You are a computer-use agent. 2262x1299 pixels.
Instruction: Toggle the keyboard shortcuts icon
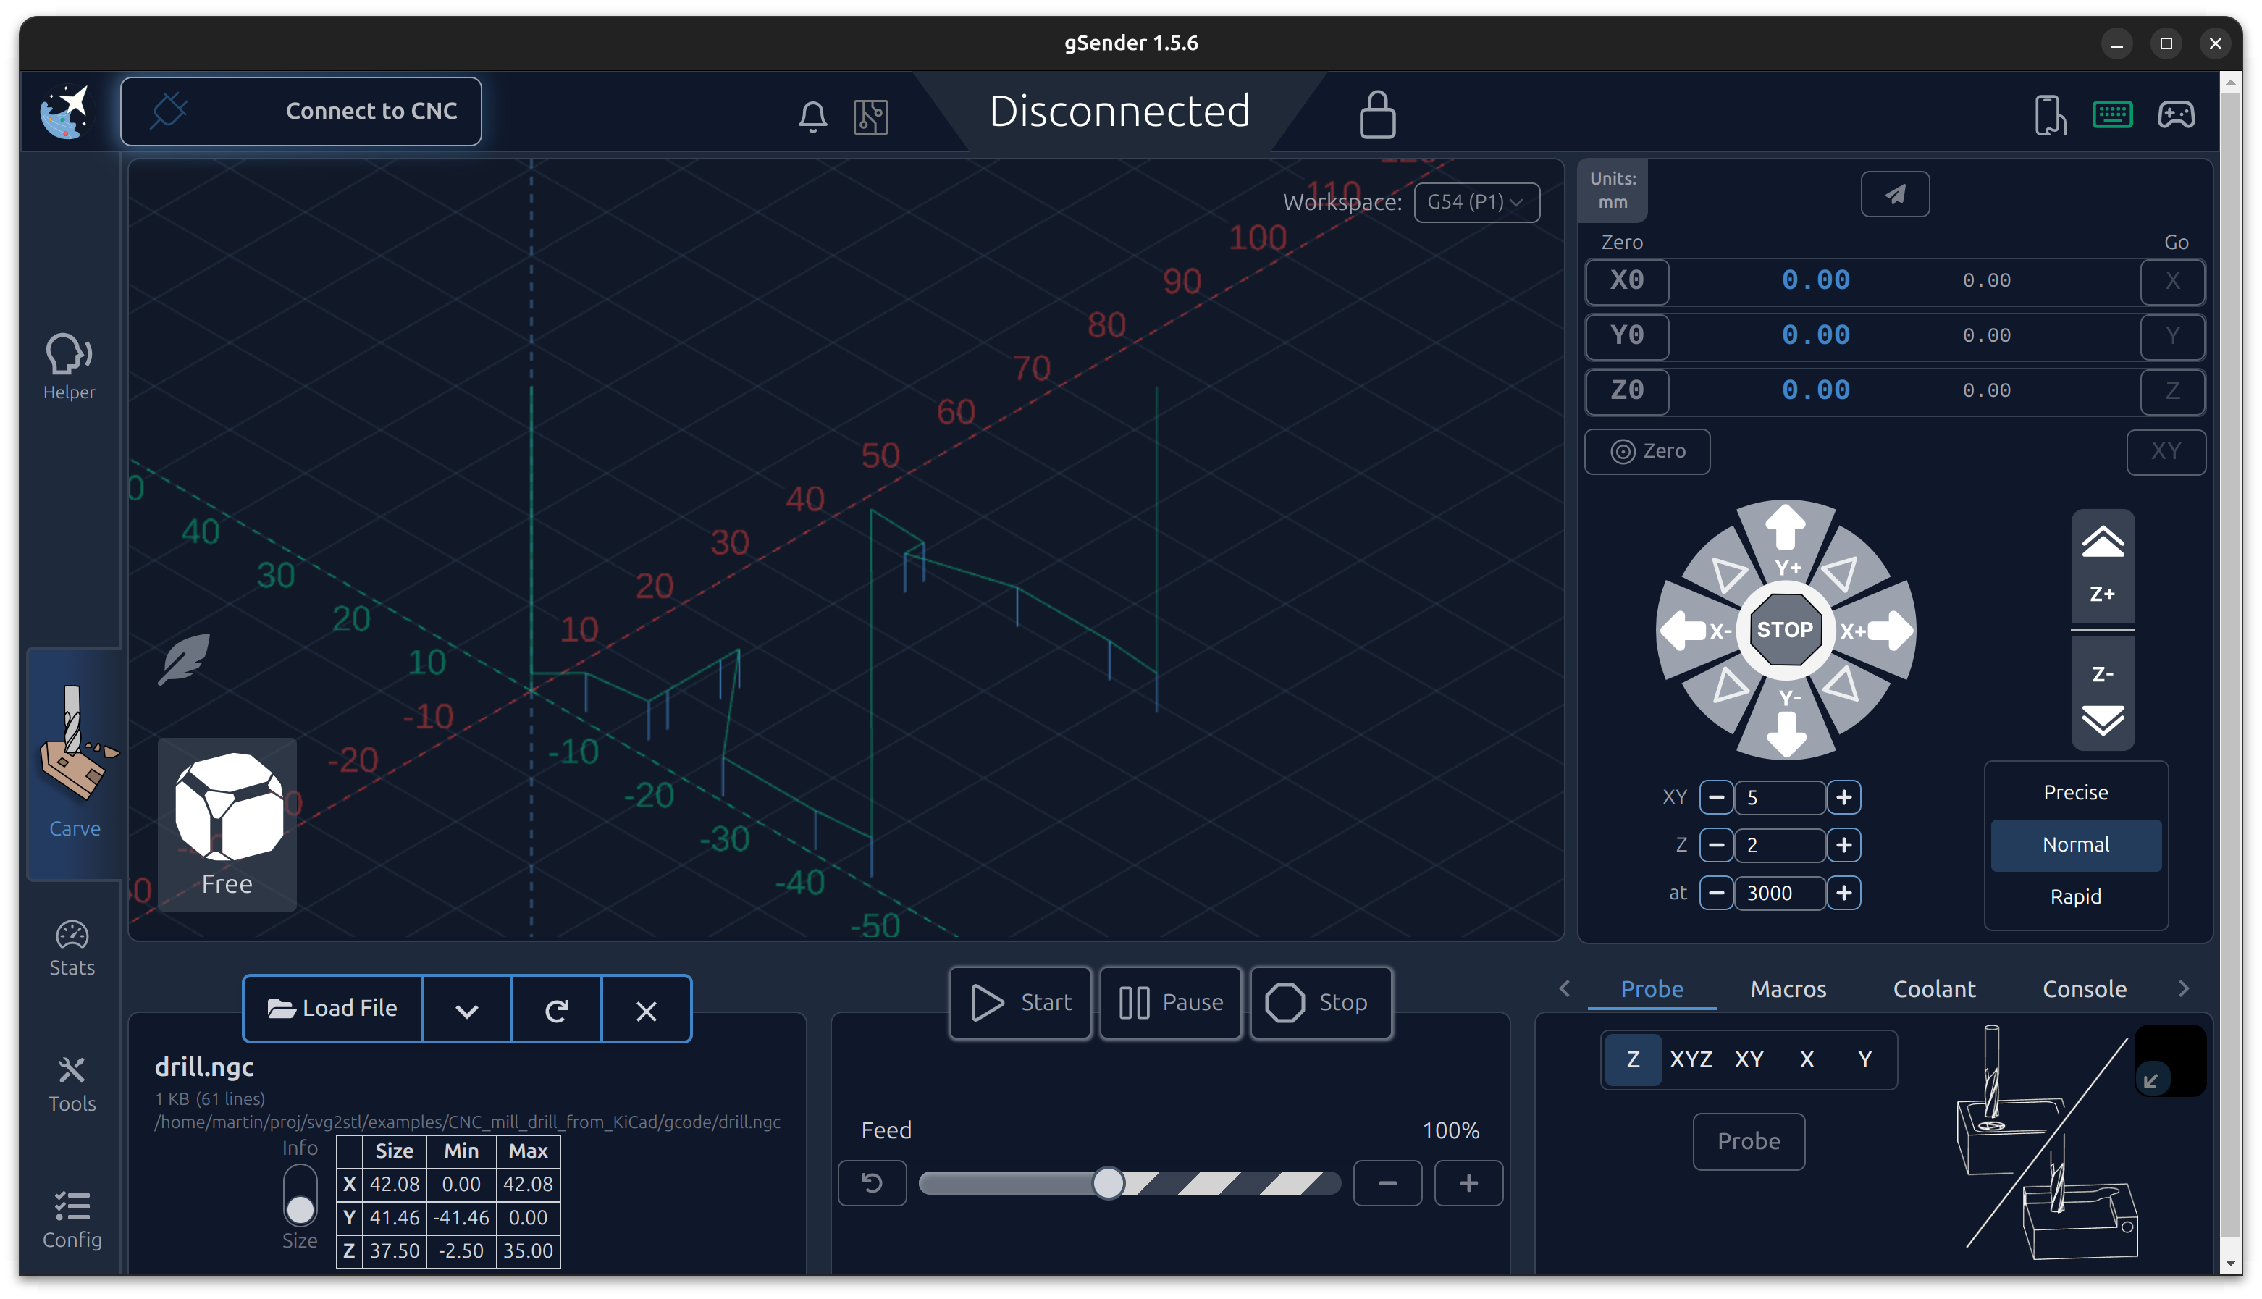tap(2111, 114)
